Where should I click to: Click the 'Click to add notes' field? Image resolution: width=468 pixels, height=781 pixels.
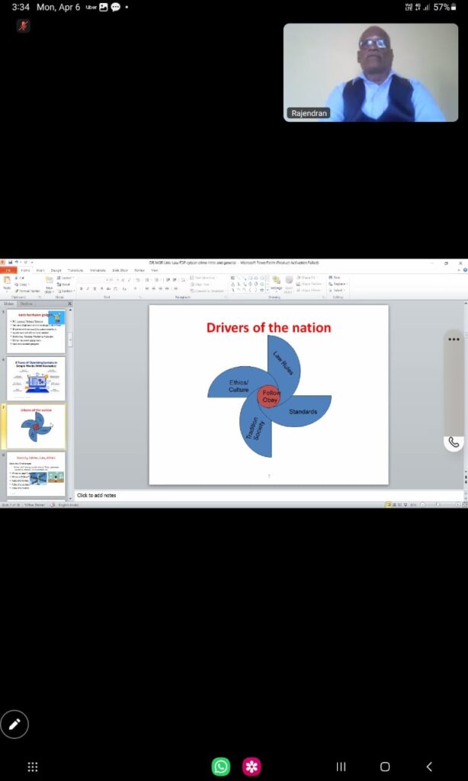(229, 496)
